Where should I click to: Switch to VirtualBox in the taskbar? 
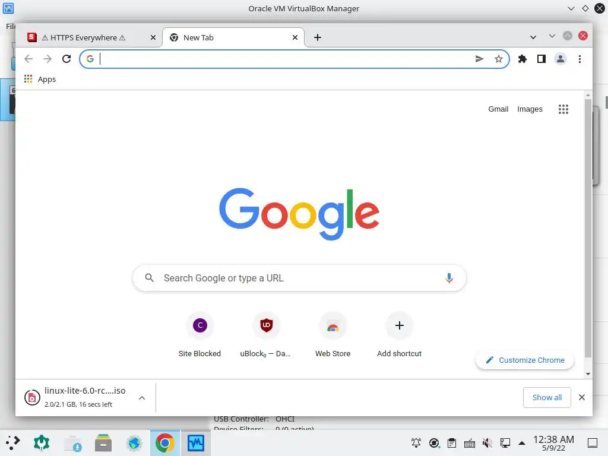196,443
